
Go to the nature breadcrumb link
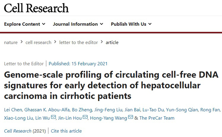(x=11, y=42)
